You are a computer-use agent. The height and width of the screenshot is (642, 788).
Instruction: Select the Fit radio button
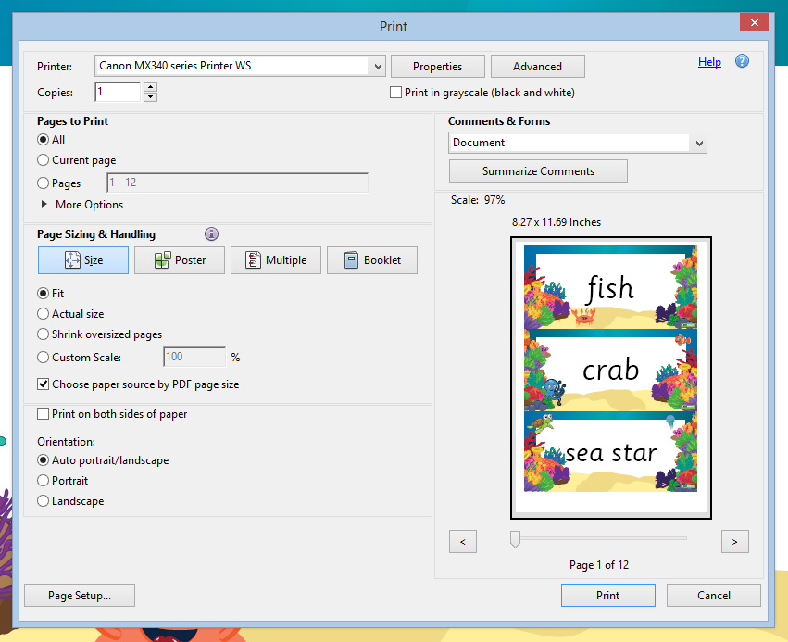point(44,293)
